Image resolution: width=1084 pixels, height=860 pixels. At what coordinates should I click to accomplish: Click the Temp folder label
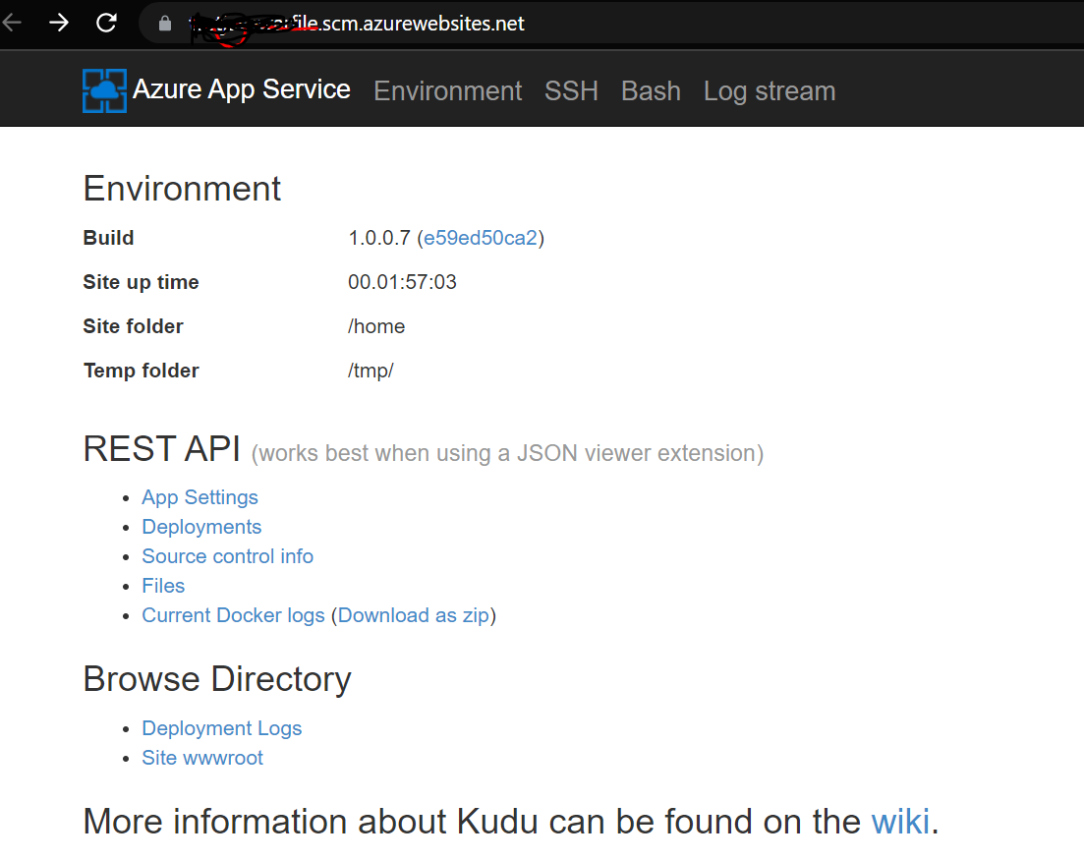click(x=142, y=371)
